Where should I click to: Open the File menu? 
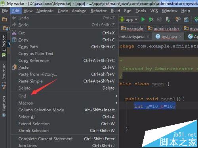pos(5,11)
